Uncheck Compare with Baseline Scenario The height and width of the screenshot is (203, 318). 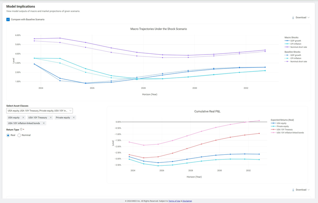pos(8,20)
